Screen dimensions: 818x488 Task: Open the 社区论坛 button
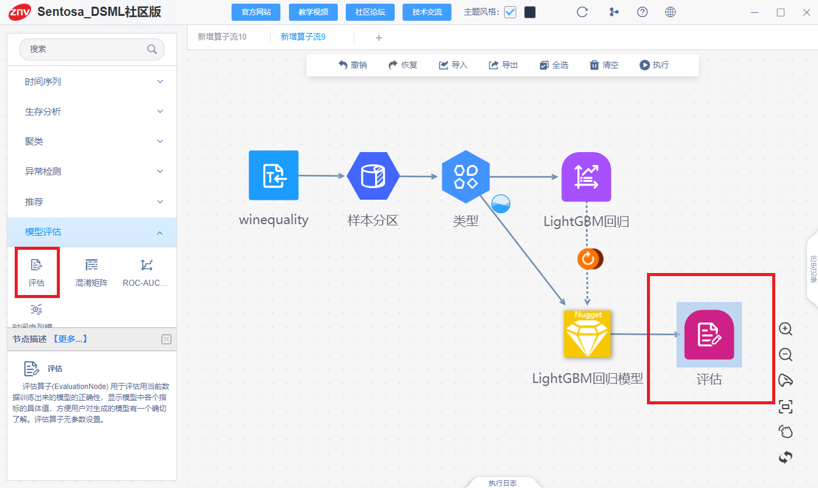(x=370, y=12)
